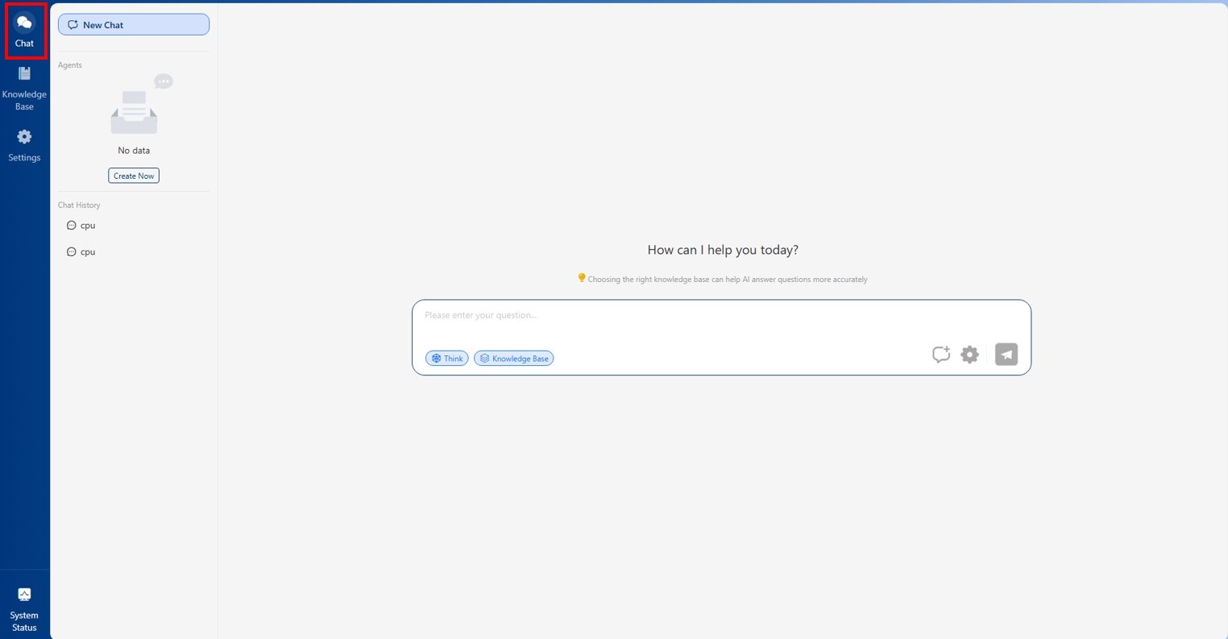
Task: Toggle the Think mode chip
Action: [x=446, y=359]
